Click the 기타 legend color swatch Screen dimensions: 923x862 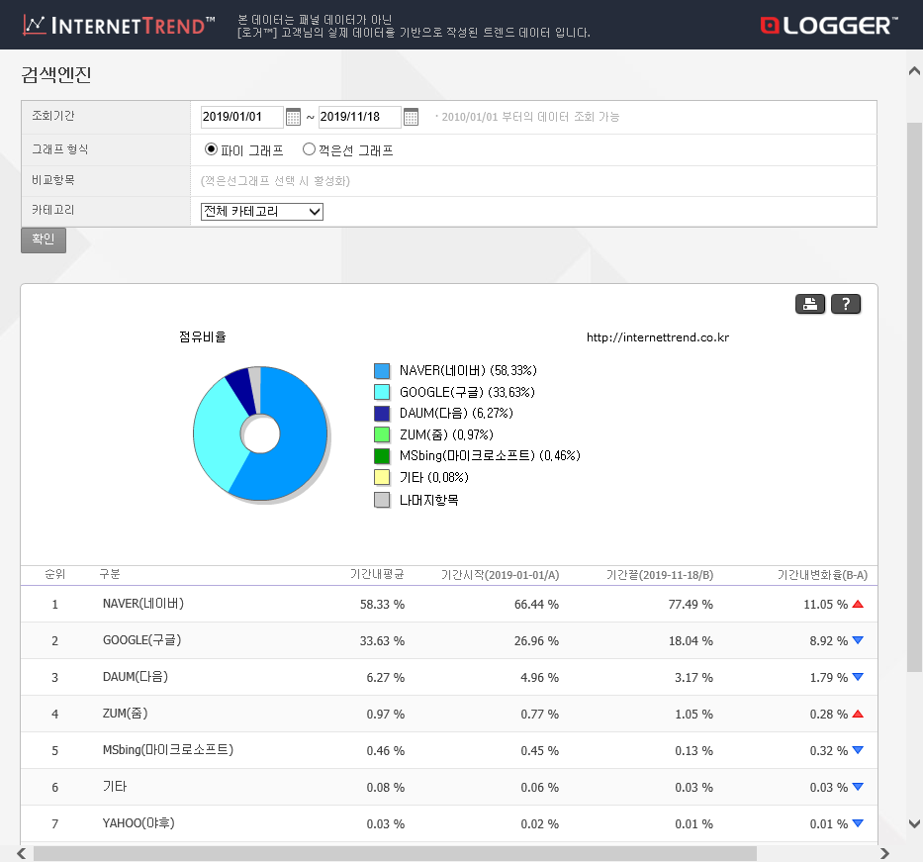[x=382, y=477]
